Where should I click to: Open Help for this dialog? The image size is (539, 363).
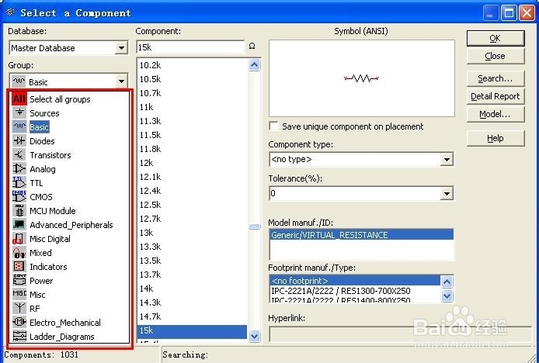[496, 138]
